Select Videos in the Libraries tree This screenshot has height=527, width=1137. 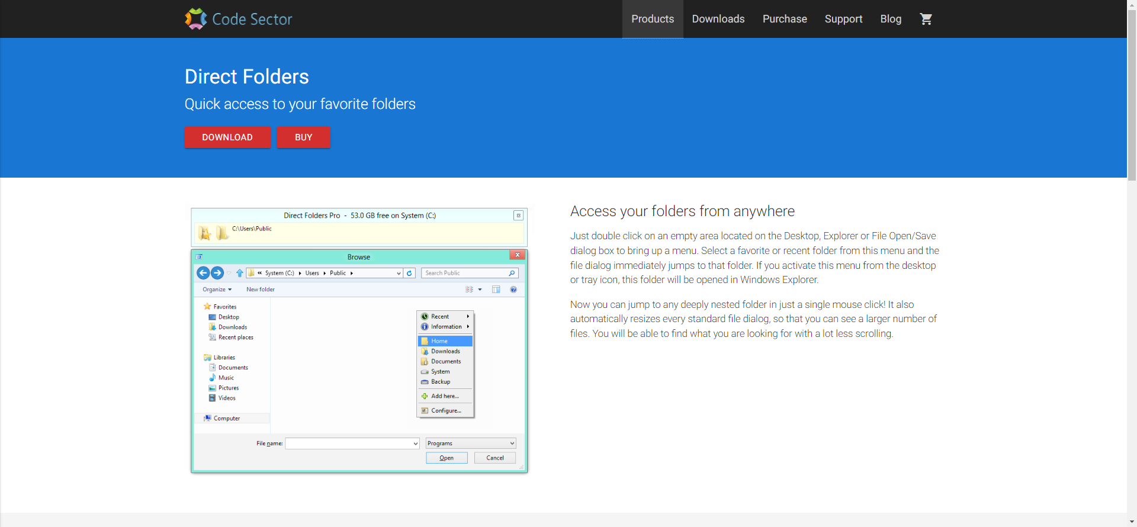click(x=222, y=398)
